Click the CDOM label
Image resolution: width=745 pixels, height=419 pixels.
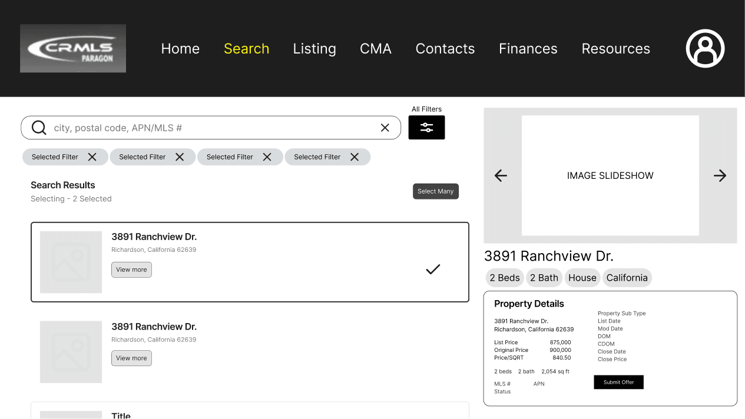point(606,344)
